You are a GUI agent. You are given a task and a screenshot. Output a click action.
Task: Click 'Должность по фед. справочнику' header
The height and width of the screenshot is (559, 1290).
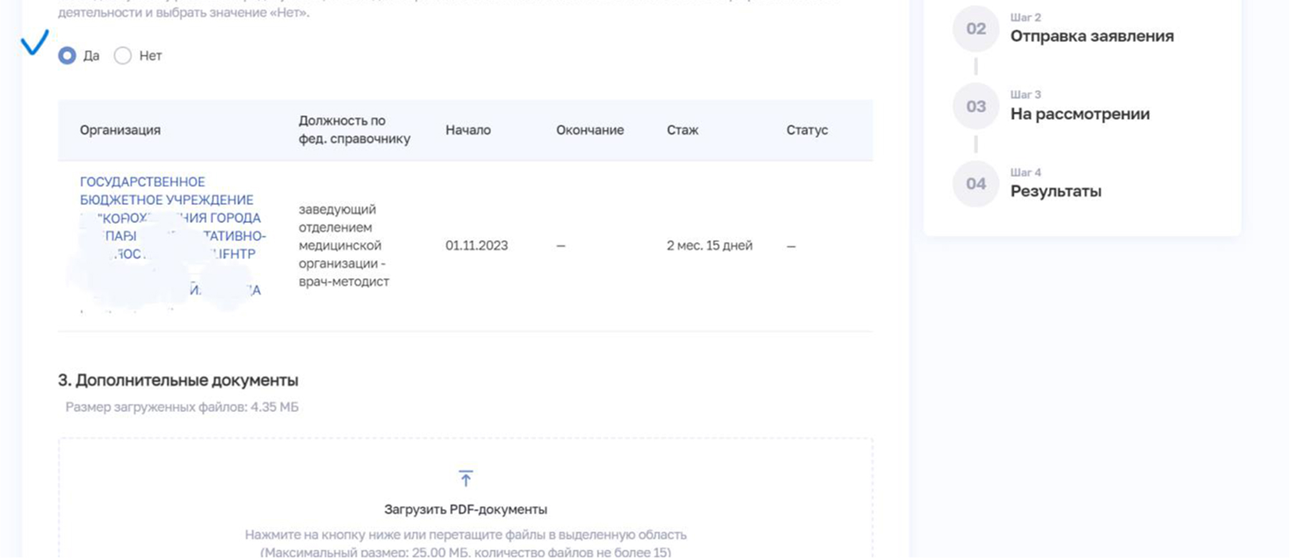point(355,130)
